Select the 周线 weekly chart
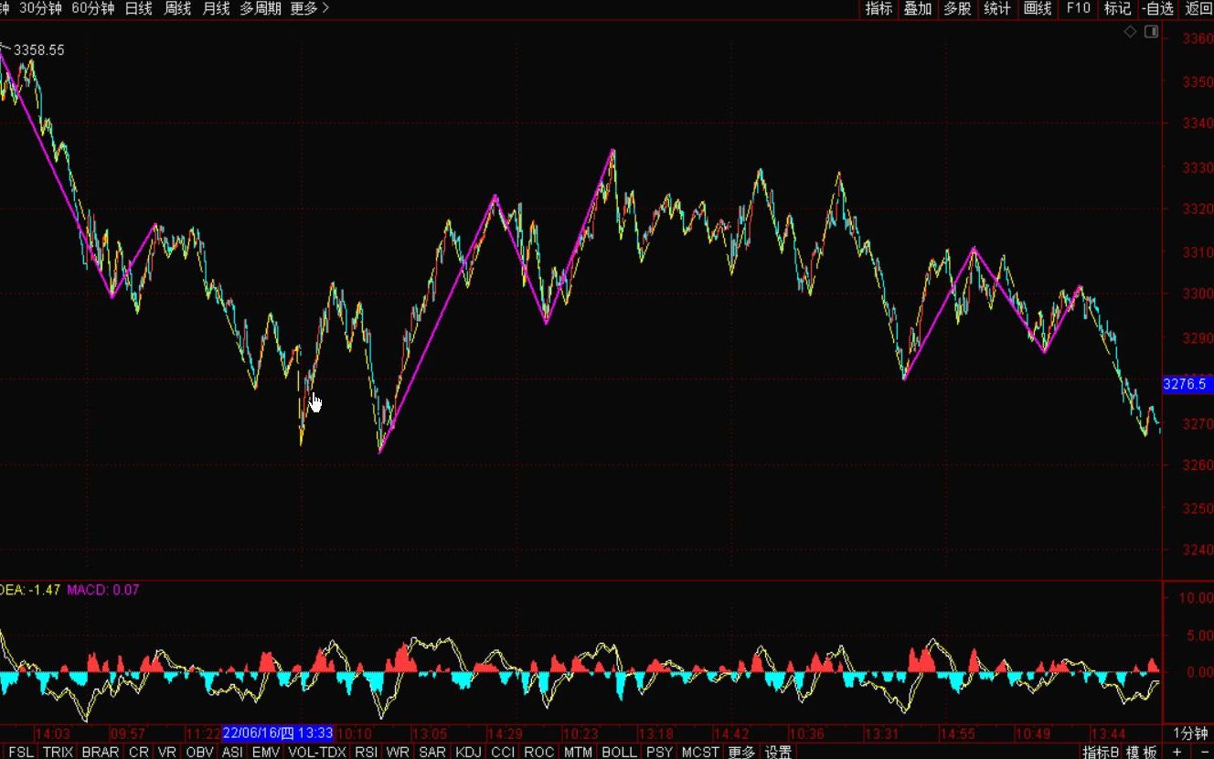 click(177, 8)
